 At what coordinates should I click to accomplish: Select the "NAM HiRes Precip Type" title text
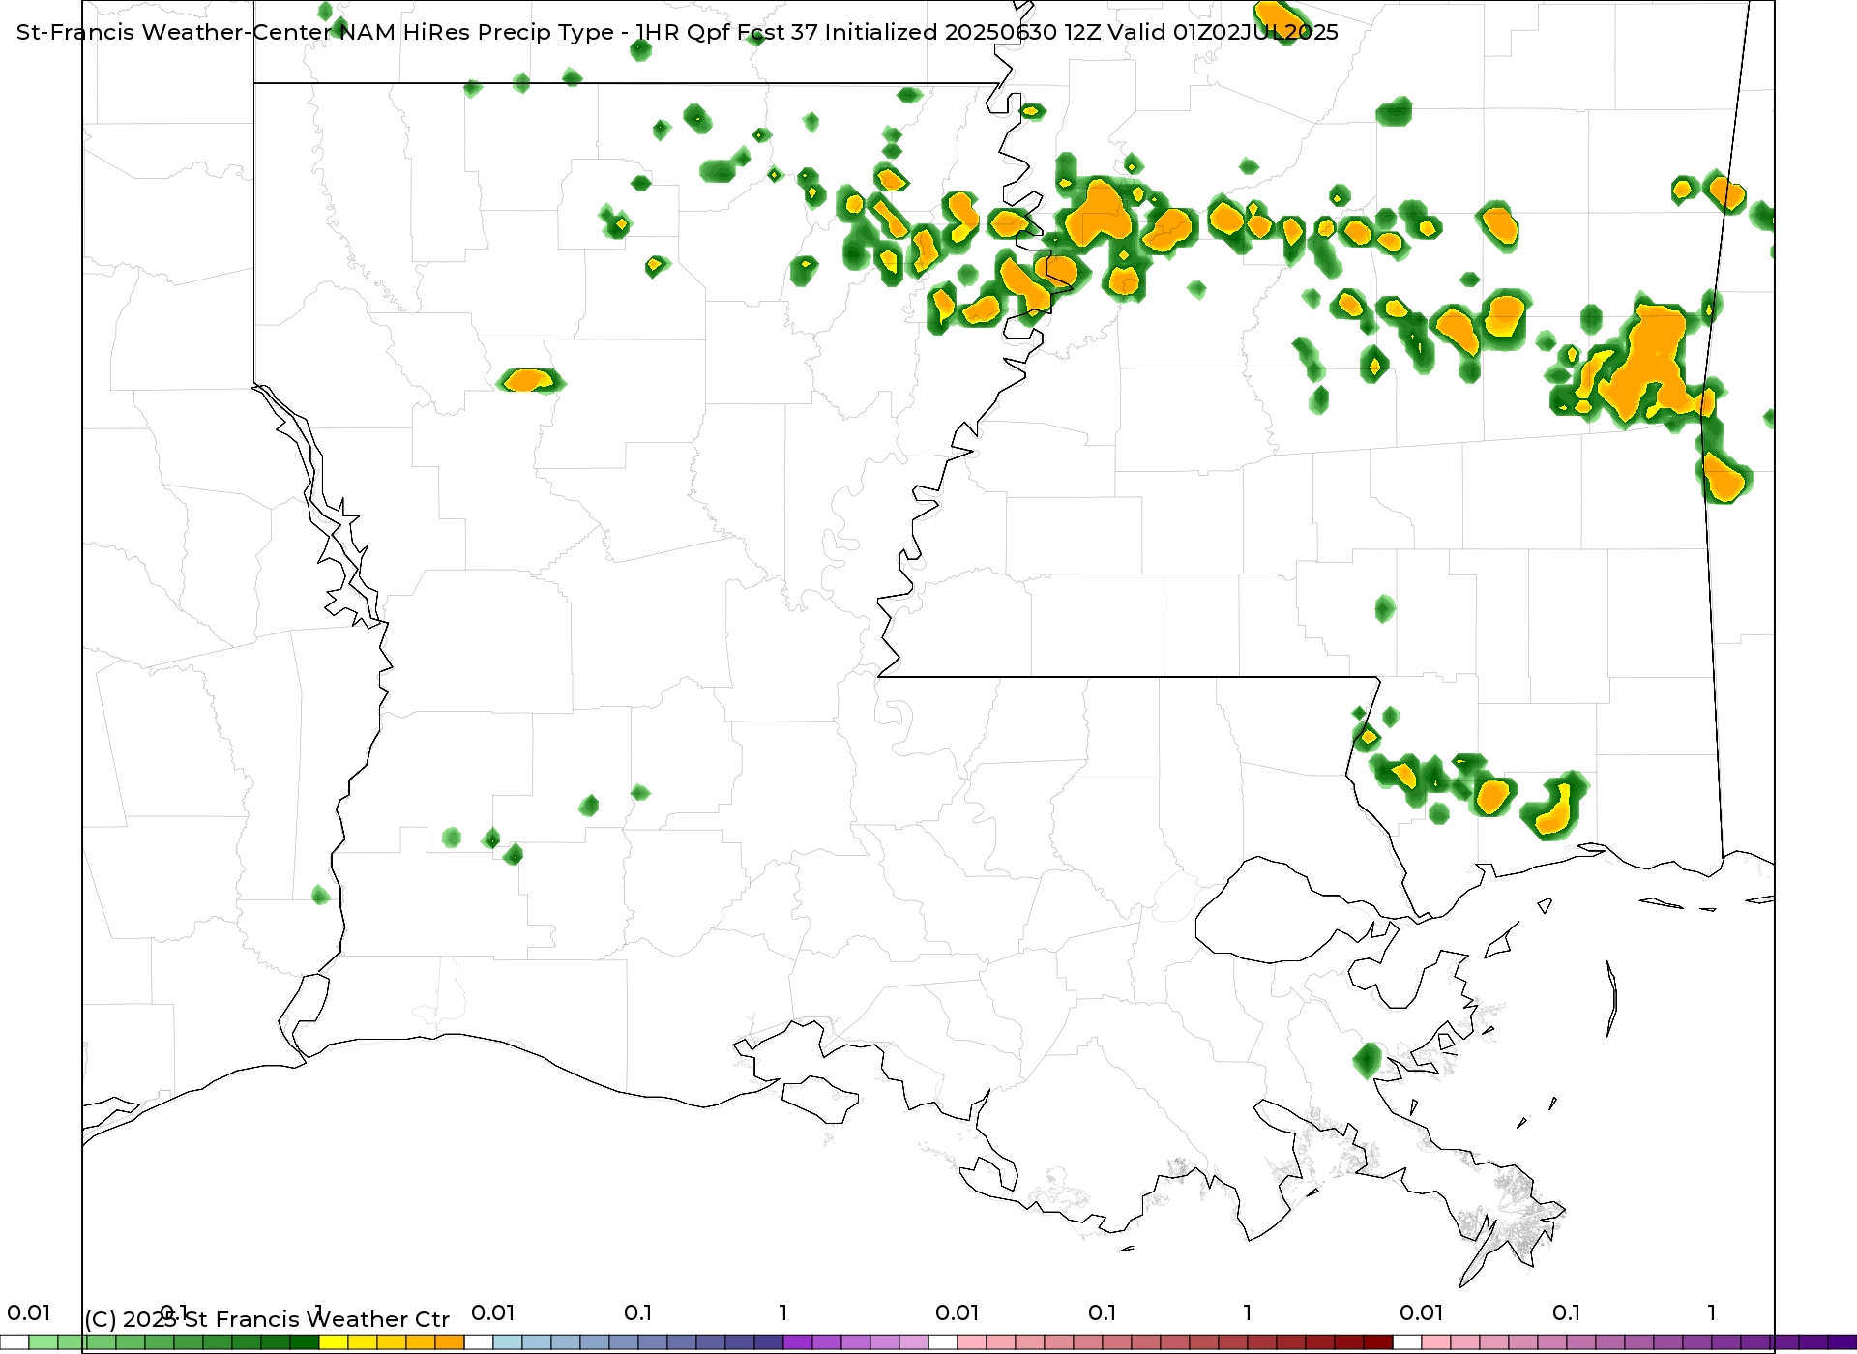pyautogui.click(x=477, y=32)
